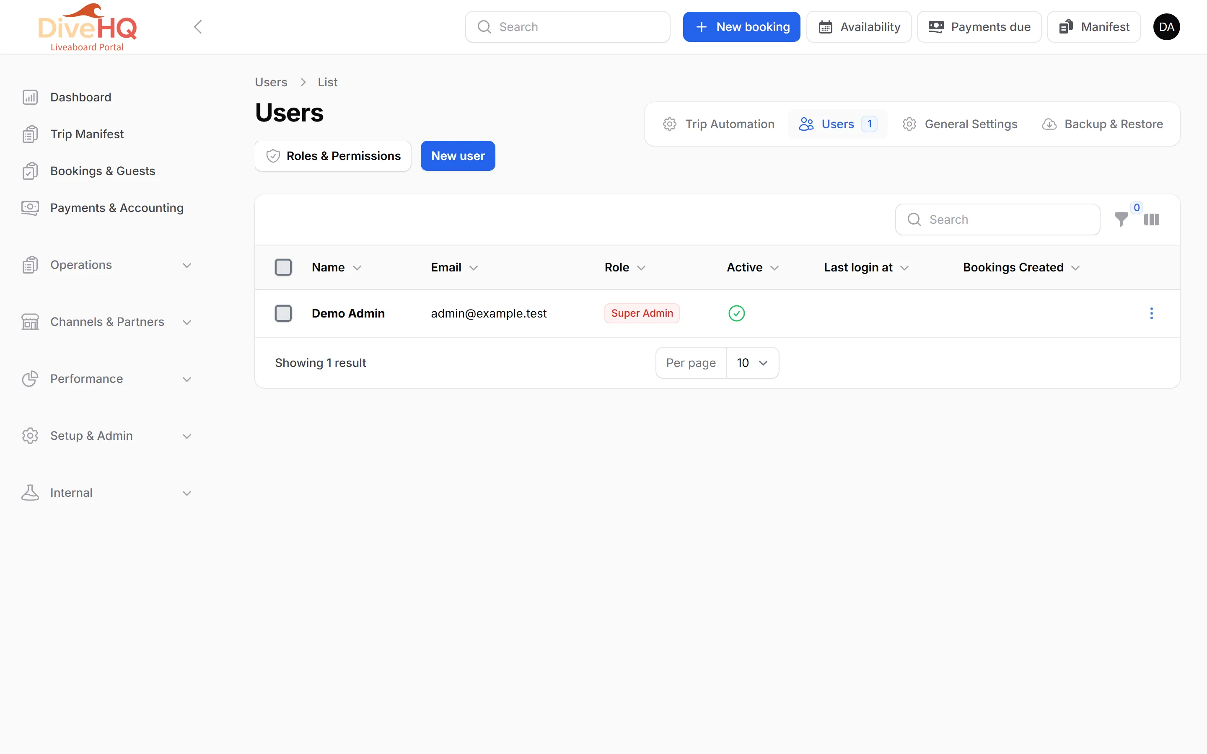
Task: Tick the select-all checkbox in table header
Action: (x=283, y=267)
